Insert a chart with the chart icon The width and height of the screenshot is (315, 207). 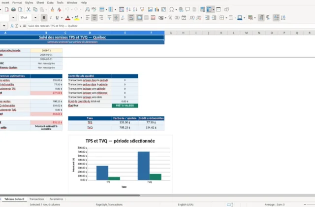[x=157, y=9]
